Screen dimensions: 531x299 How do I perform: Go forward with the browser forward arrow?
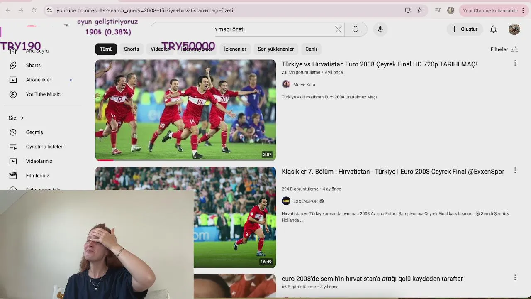point(21,10)
